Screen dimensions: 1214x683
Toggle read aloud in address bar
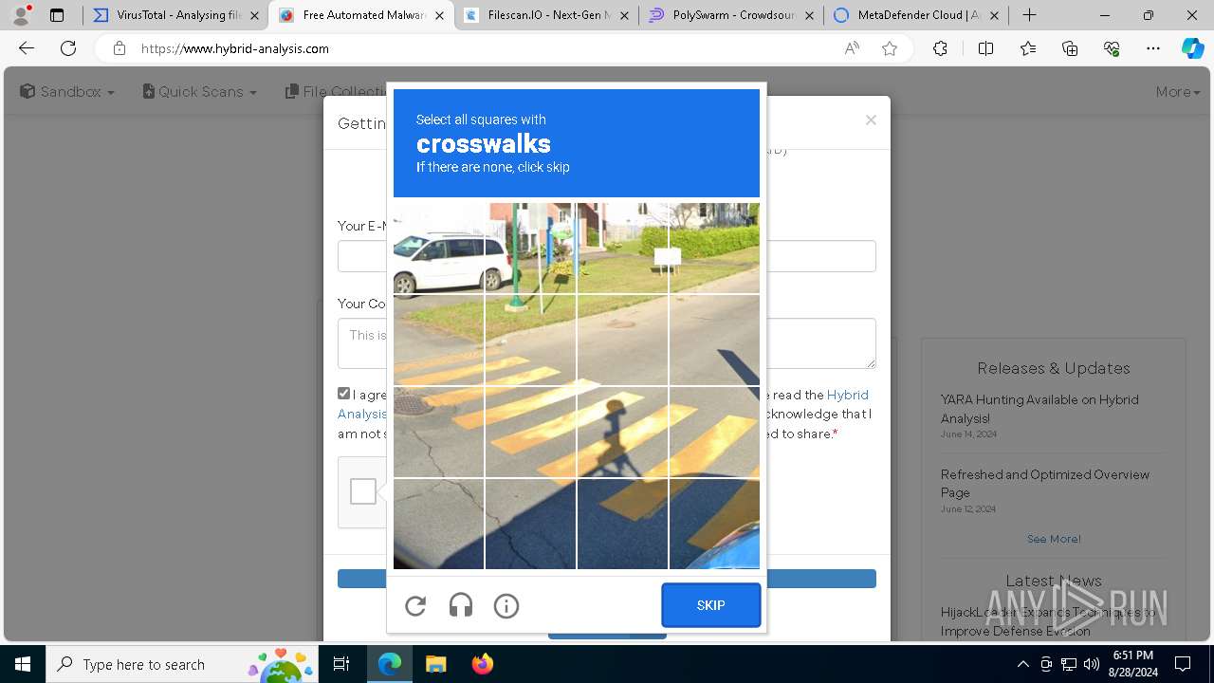(852, 48)
